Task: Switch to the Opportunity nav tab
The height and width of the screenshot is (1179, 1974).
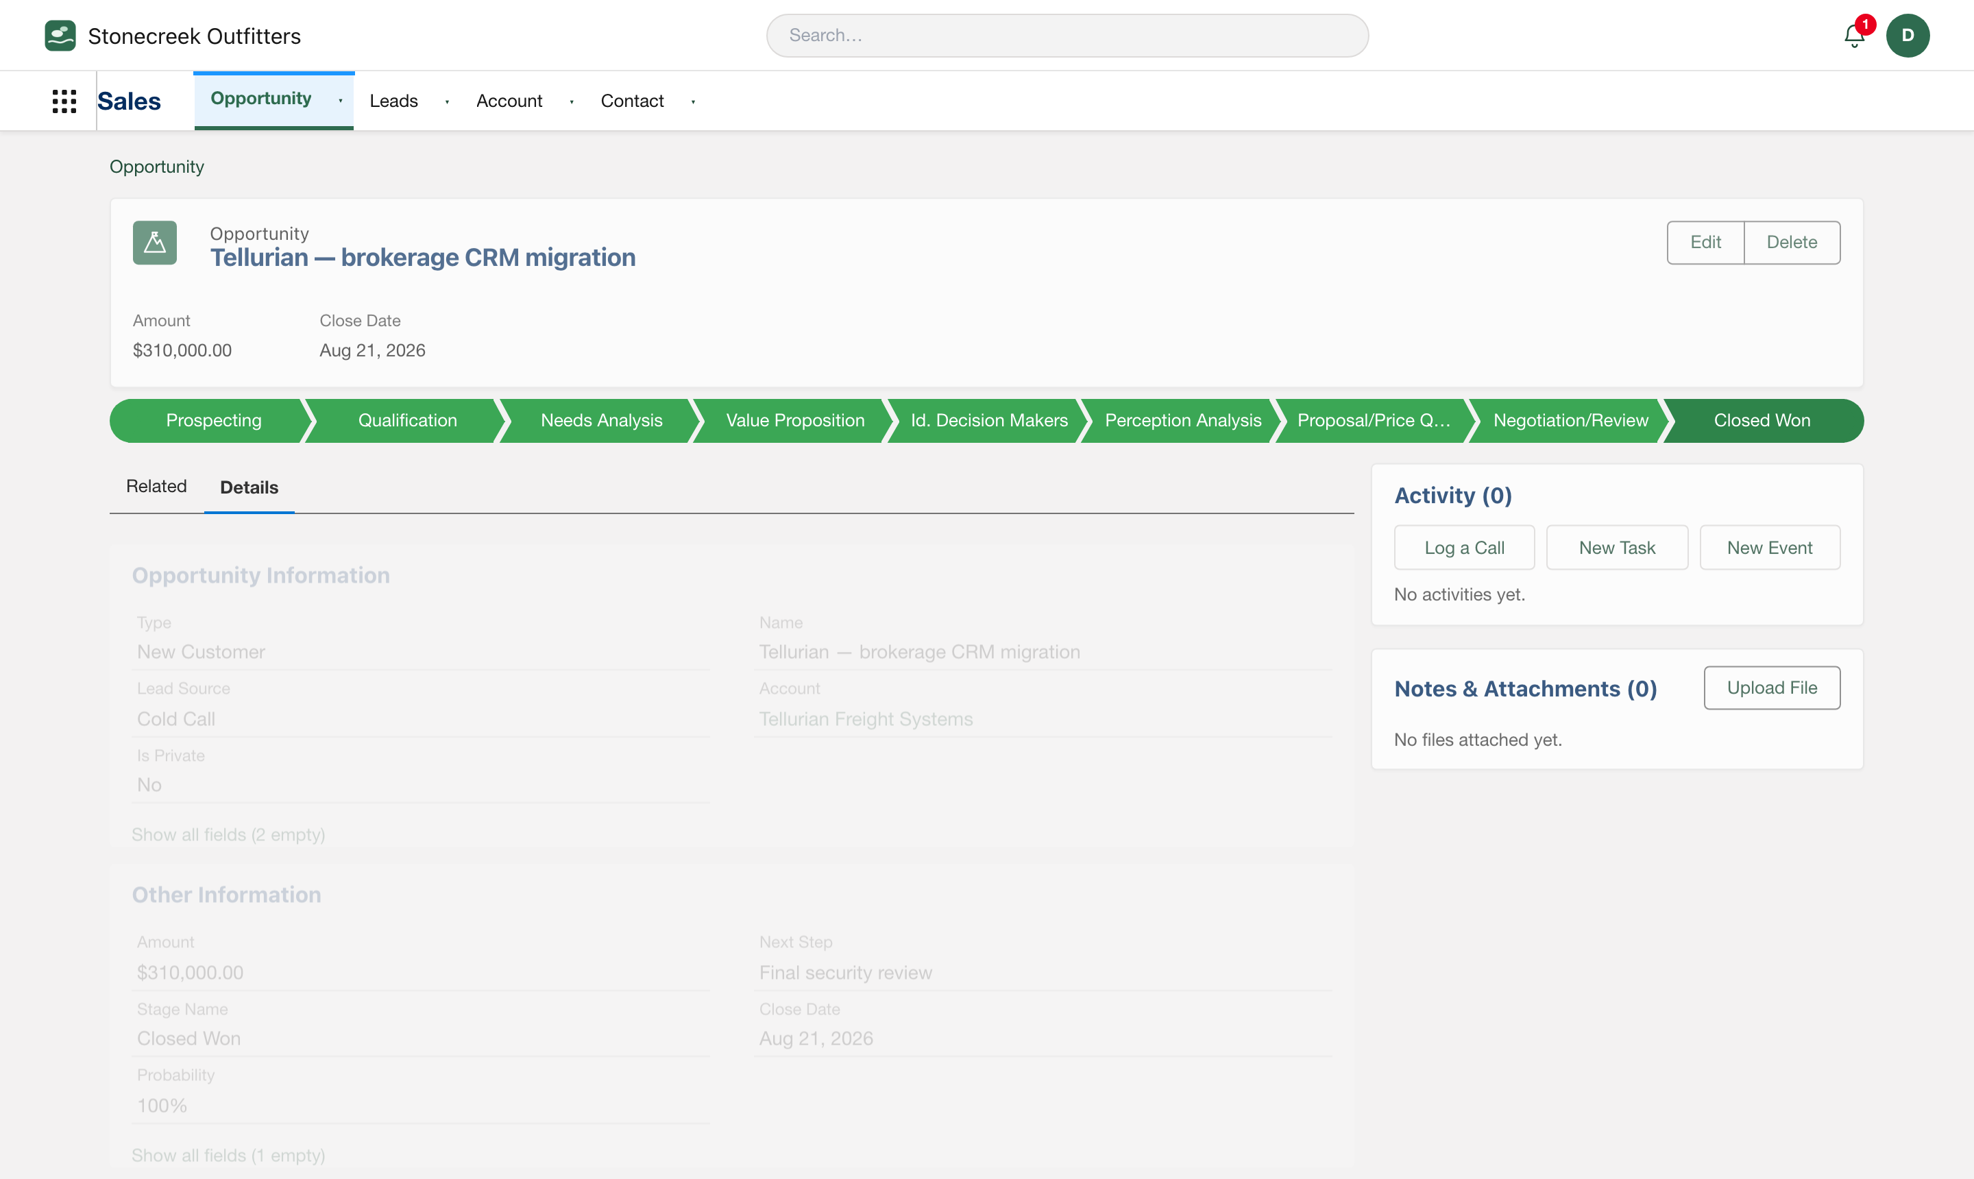Action: (x=260, y=99)
